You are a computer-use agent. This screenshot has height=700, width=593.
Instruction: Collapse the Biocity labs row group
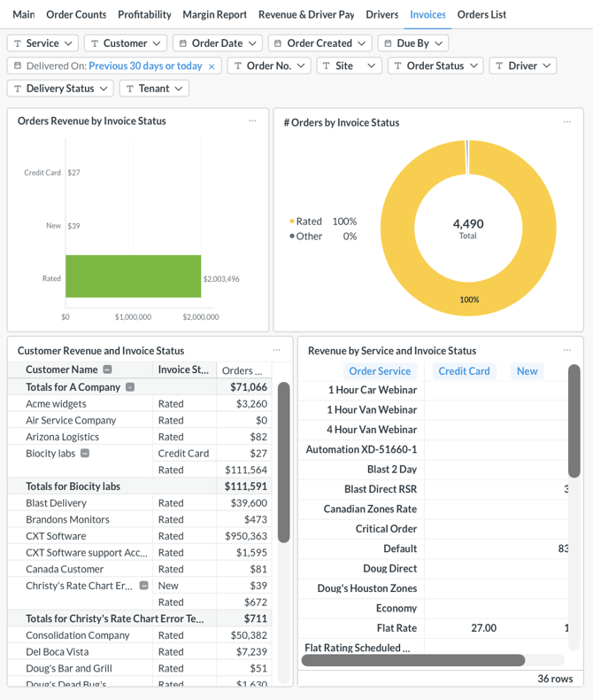[85, 453]
